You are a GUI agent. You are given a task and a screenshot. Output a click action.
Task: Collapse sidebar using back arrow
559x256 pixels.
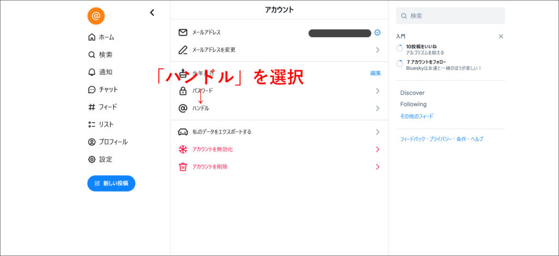(x=152, y=13)
